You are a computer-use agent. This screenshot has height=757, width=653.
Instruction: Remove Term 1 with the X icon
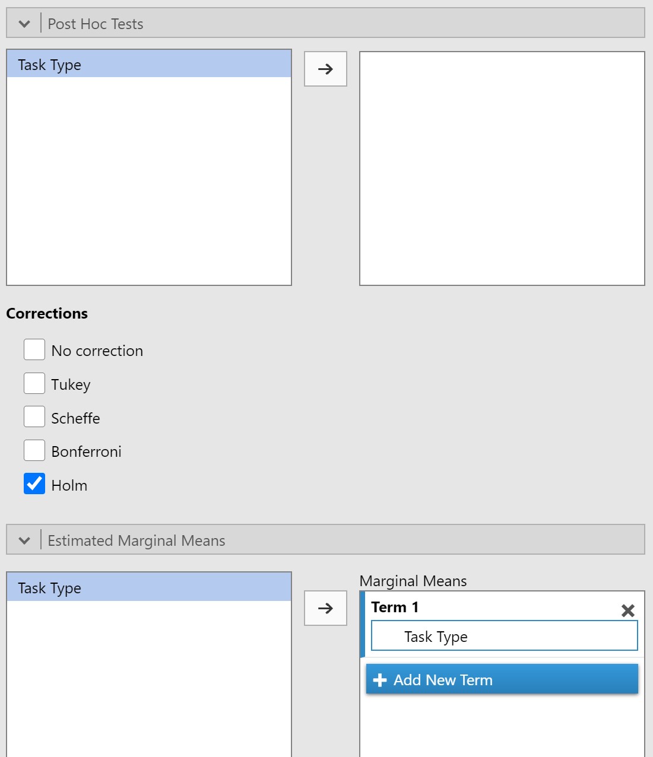pos(628,610)
